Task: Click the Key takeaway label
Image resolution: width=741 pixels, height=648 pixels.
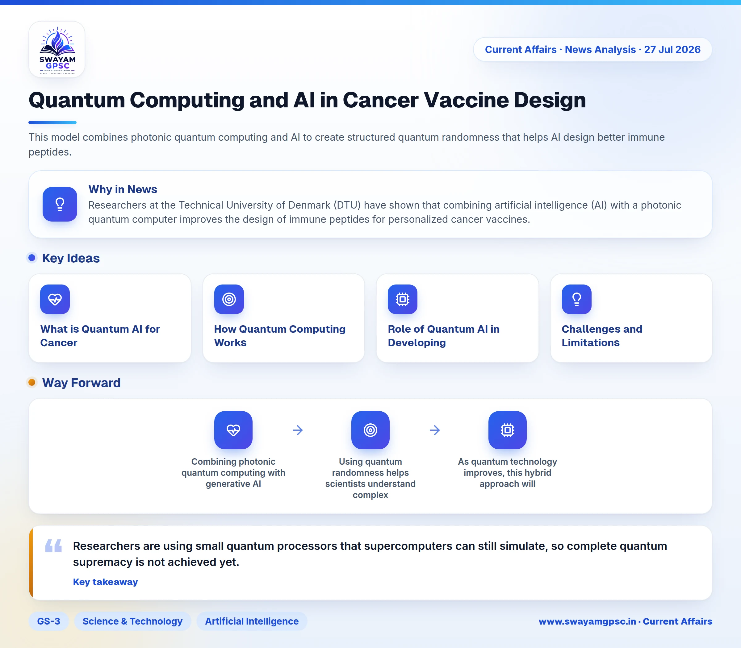Action: pos(105,582)
